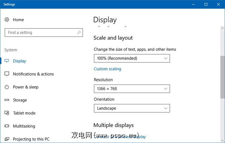Screen dimensions: 225x143
Task: Maximize the Settings window
Action: click(x=206, y=4)
